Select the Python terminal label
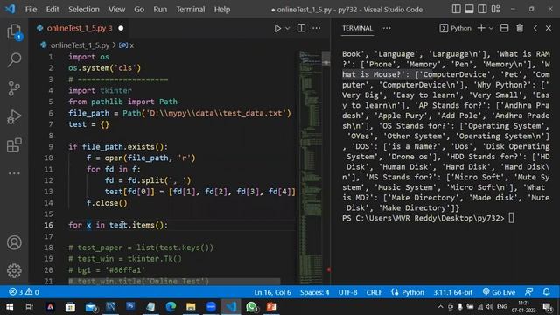 click(x=455, y=28)
